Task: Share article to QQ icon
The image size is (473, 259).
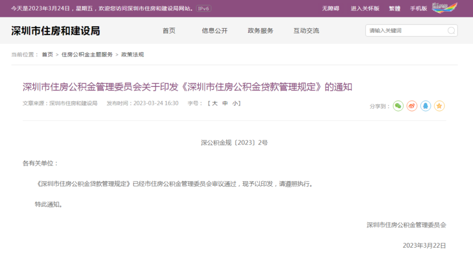Action: point(426,106)
